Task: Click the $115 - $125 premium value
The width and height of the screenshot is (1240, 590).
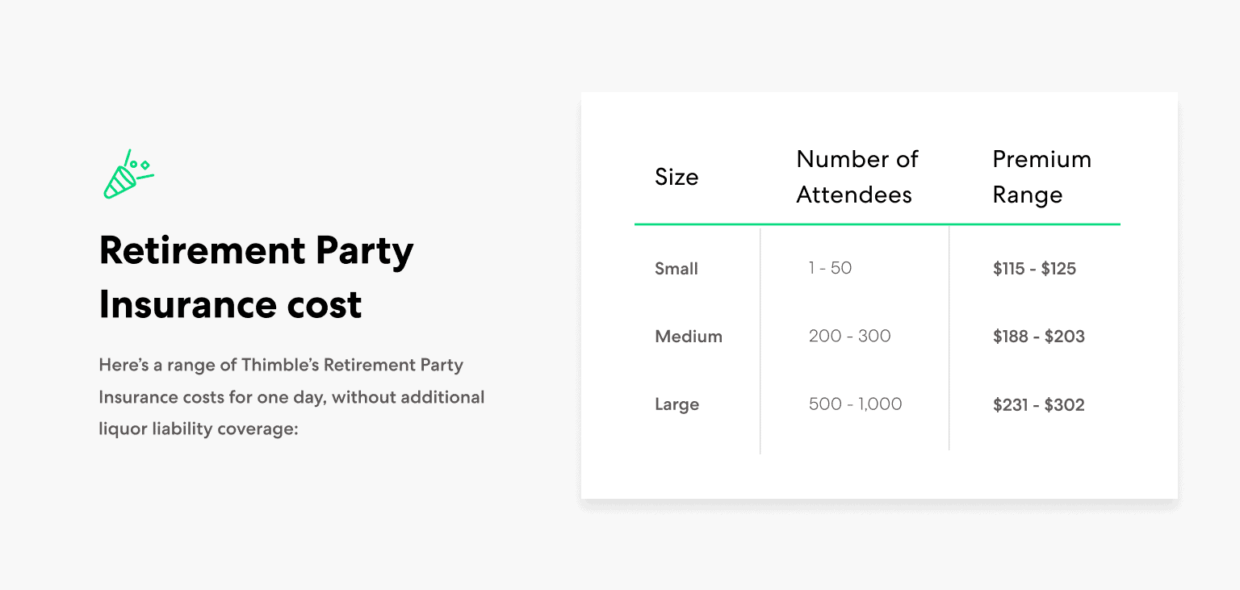Action: pyautogui.click(x=1034, y=269)
